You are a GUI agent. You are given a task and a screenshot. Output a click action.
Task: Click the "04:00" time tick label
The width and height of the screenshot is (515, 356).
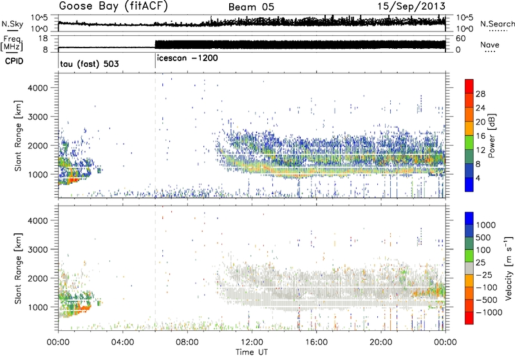[x=122, y=343]
